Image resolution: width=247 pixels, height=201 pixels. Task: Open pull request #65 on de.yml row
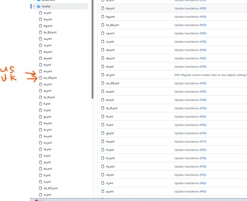(x=203, y=58)
